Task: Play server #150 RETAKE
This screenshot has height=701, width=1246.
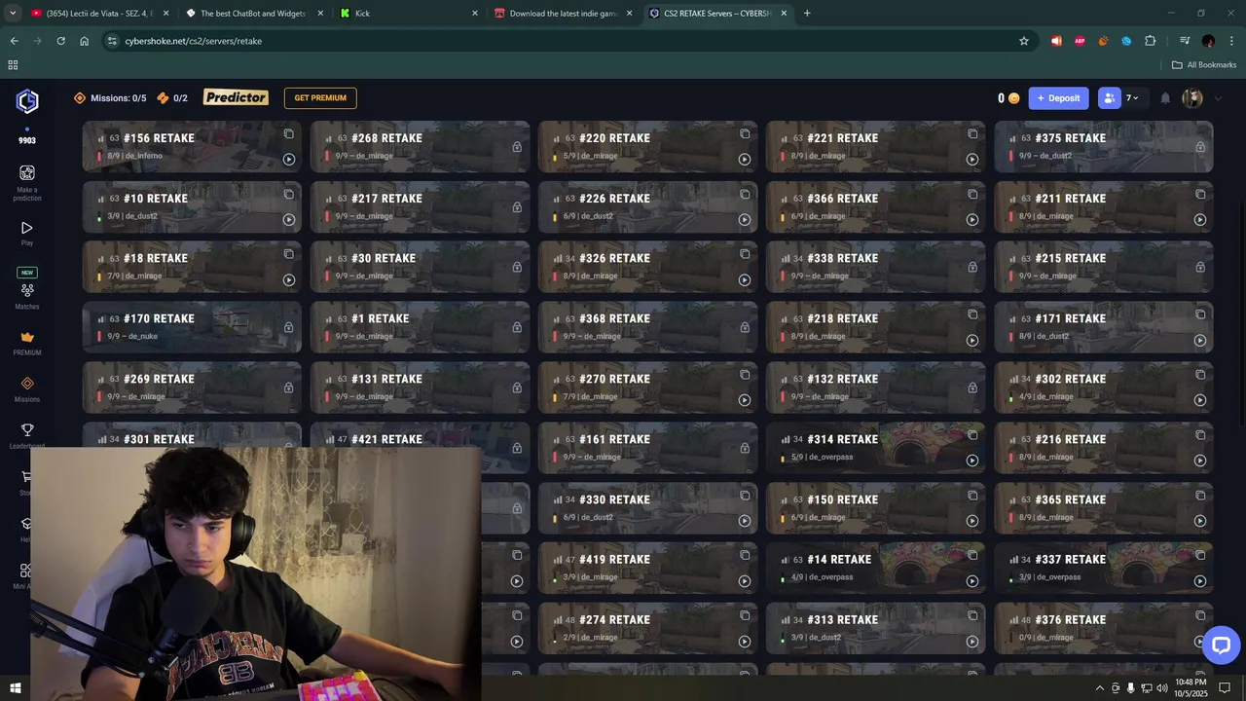Action: click(972, 521)
